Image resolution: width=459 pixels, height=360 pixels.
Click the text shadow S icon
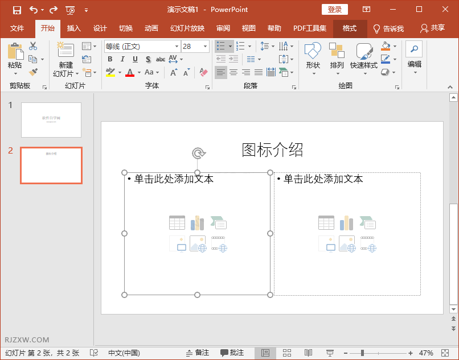[x=147, y=59]
